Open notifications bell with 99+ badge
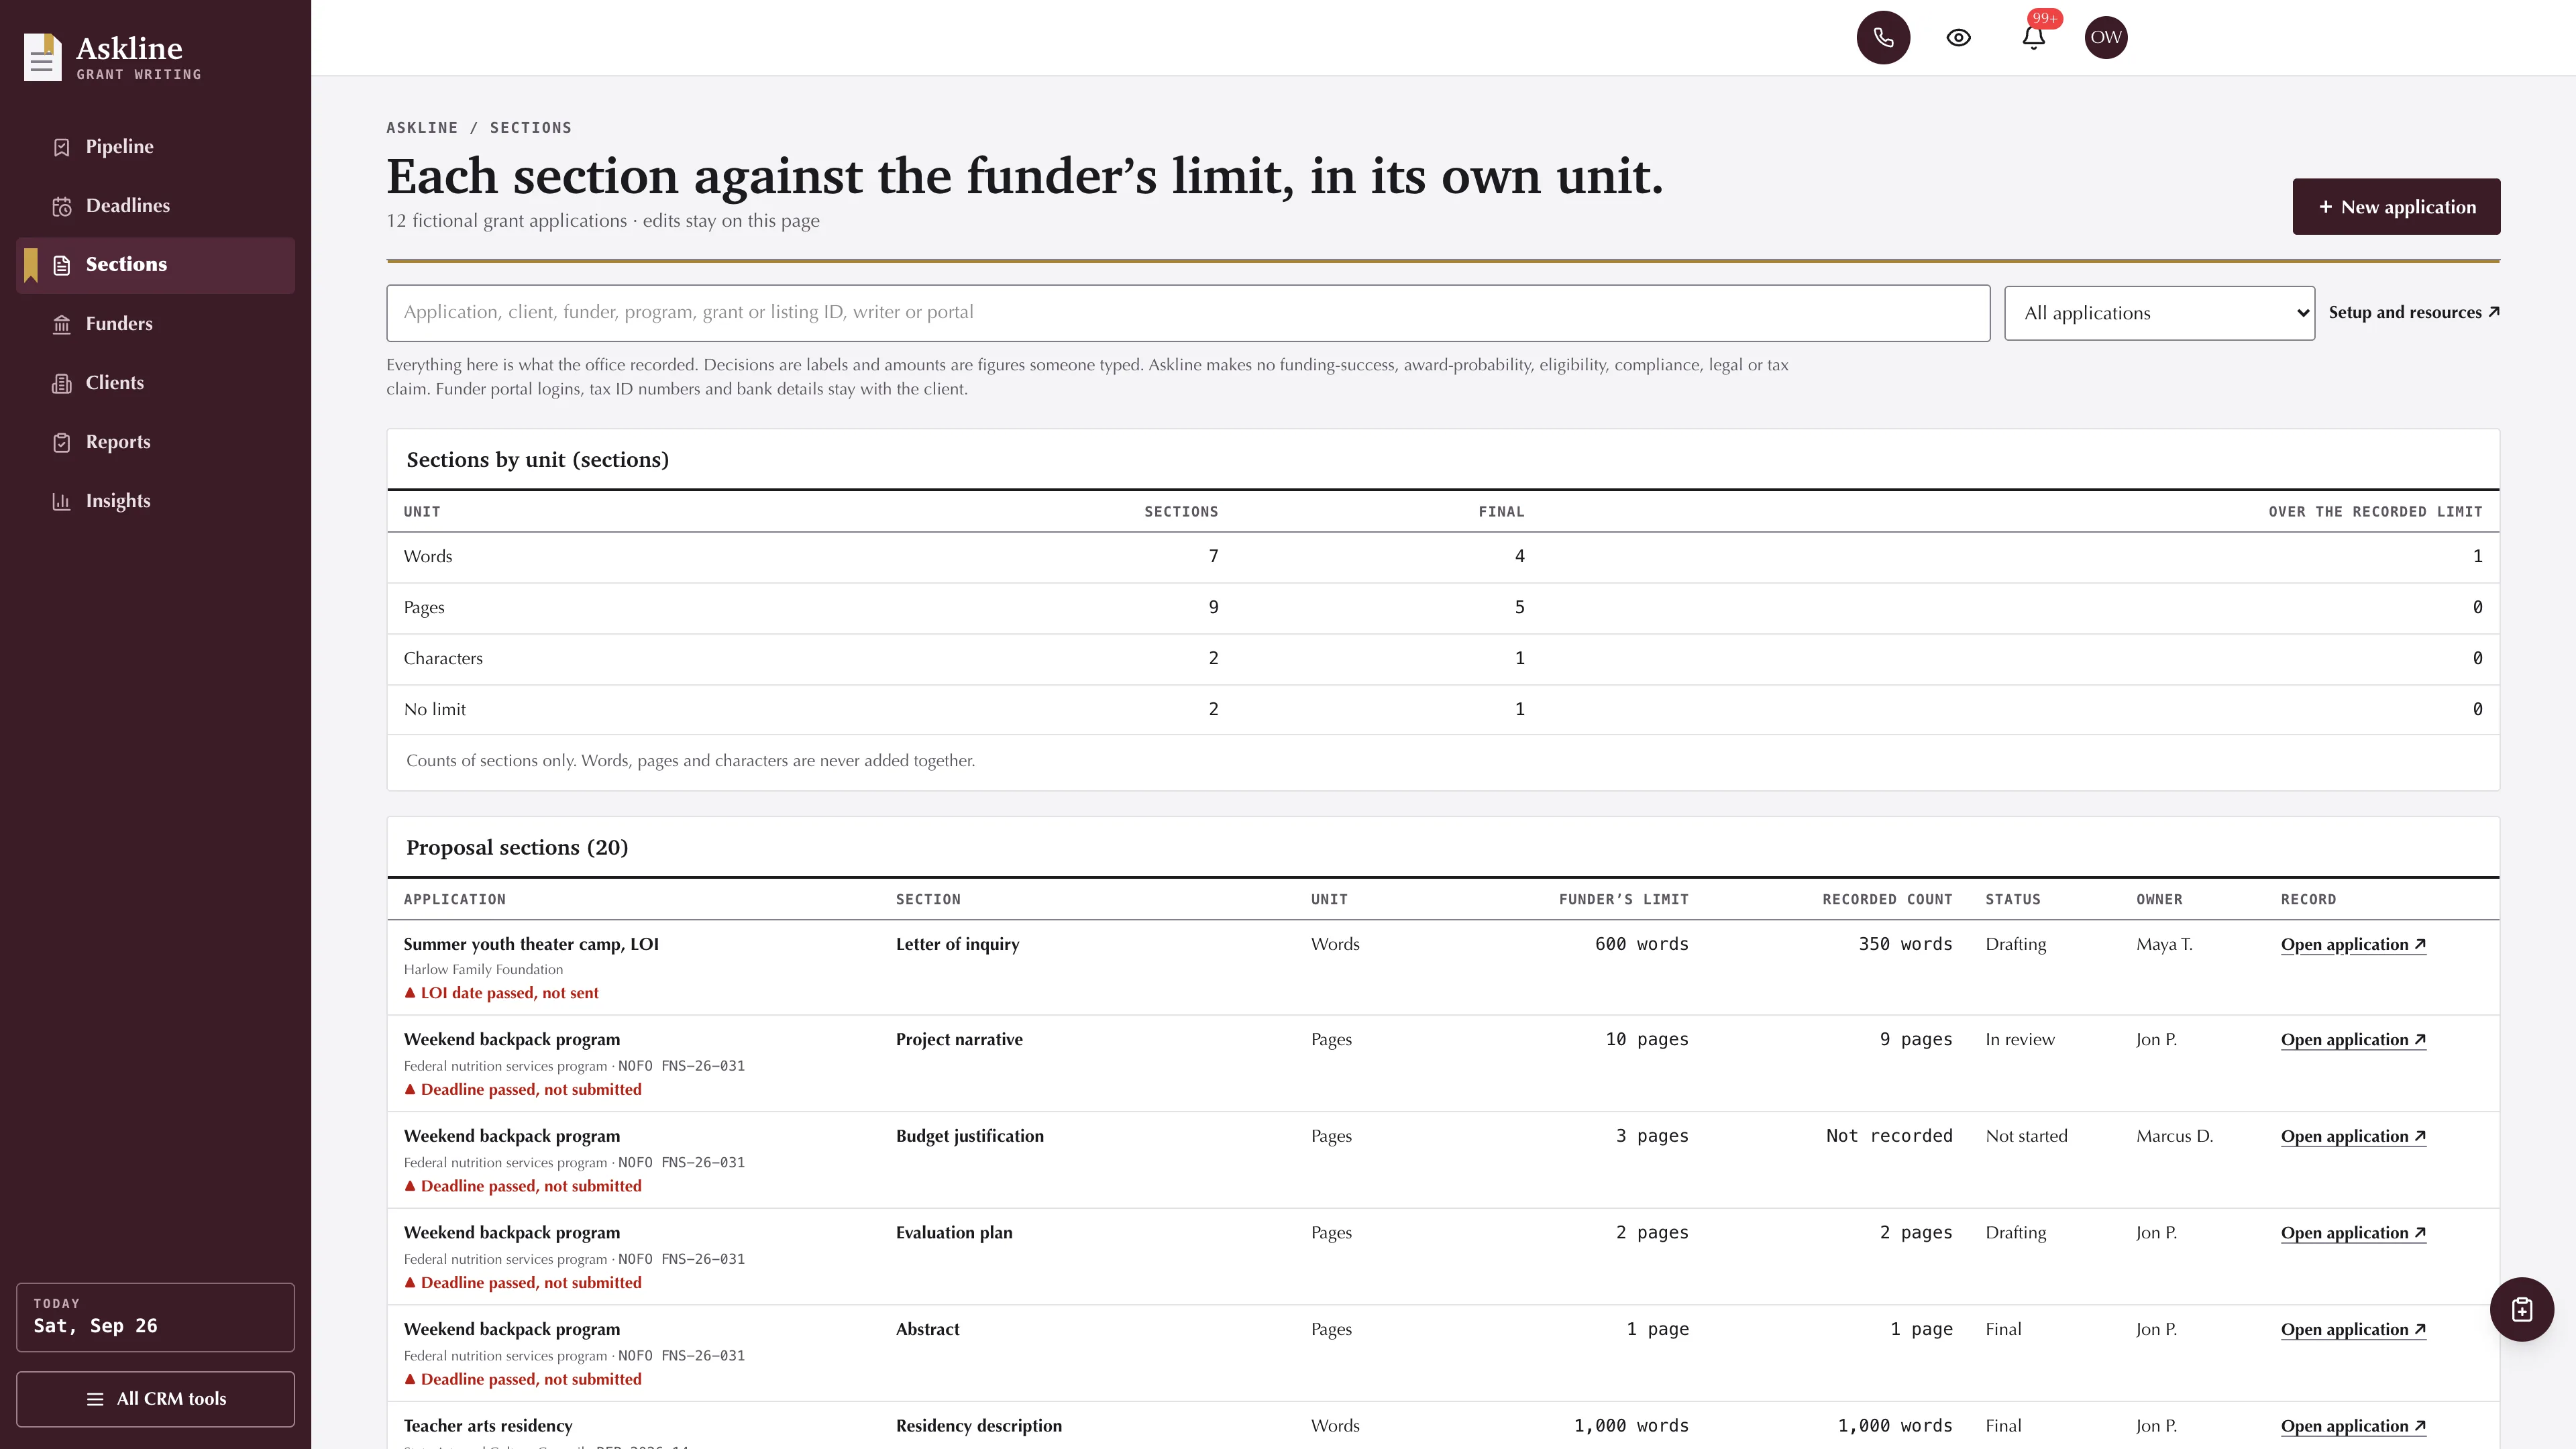This screenshot has width=2576, height=1449. (2033, 38)
